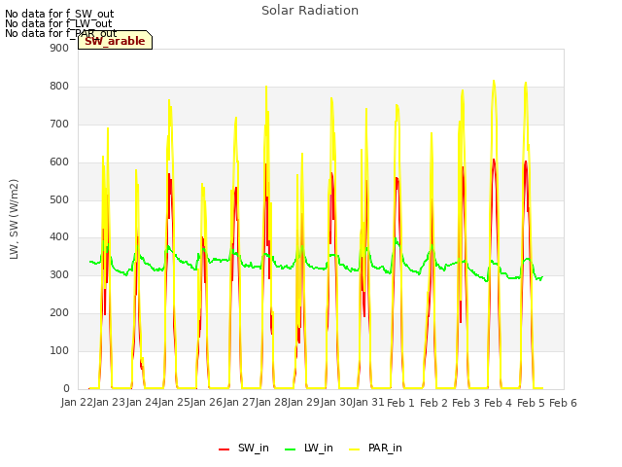This screenshot has width=622, height=467.
Task: Click the Solar Radiation chart title
Action: [x=310, y=11]
